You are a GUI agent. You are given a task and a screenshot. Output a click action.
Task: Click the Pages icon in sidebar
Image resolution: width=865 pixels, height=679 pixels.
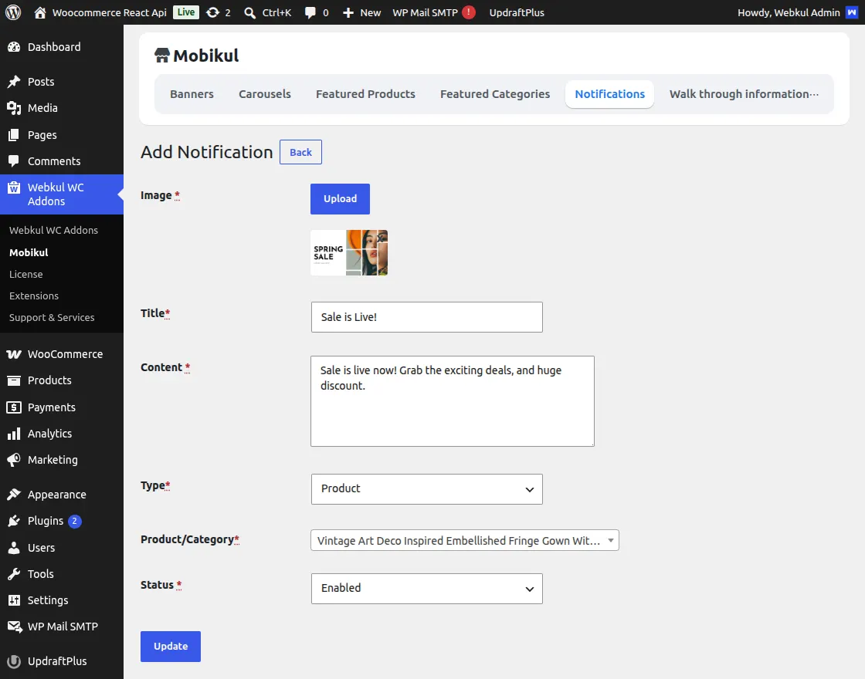coord(14,135)
